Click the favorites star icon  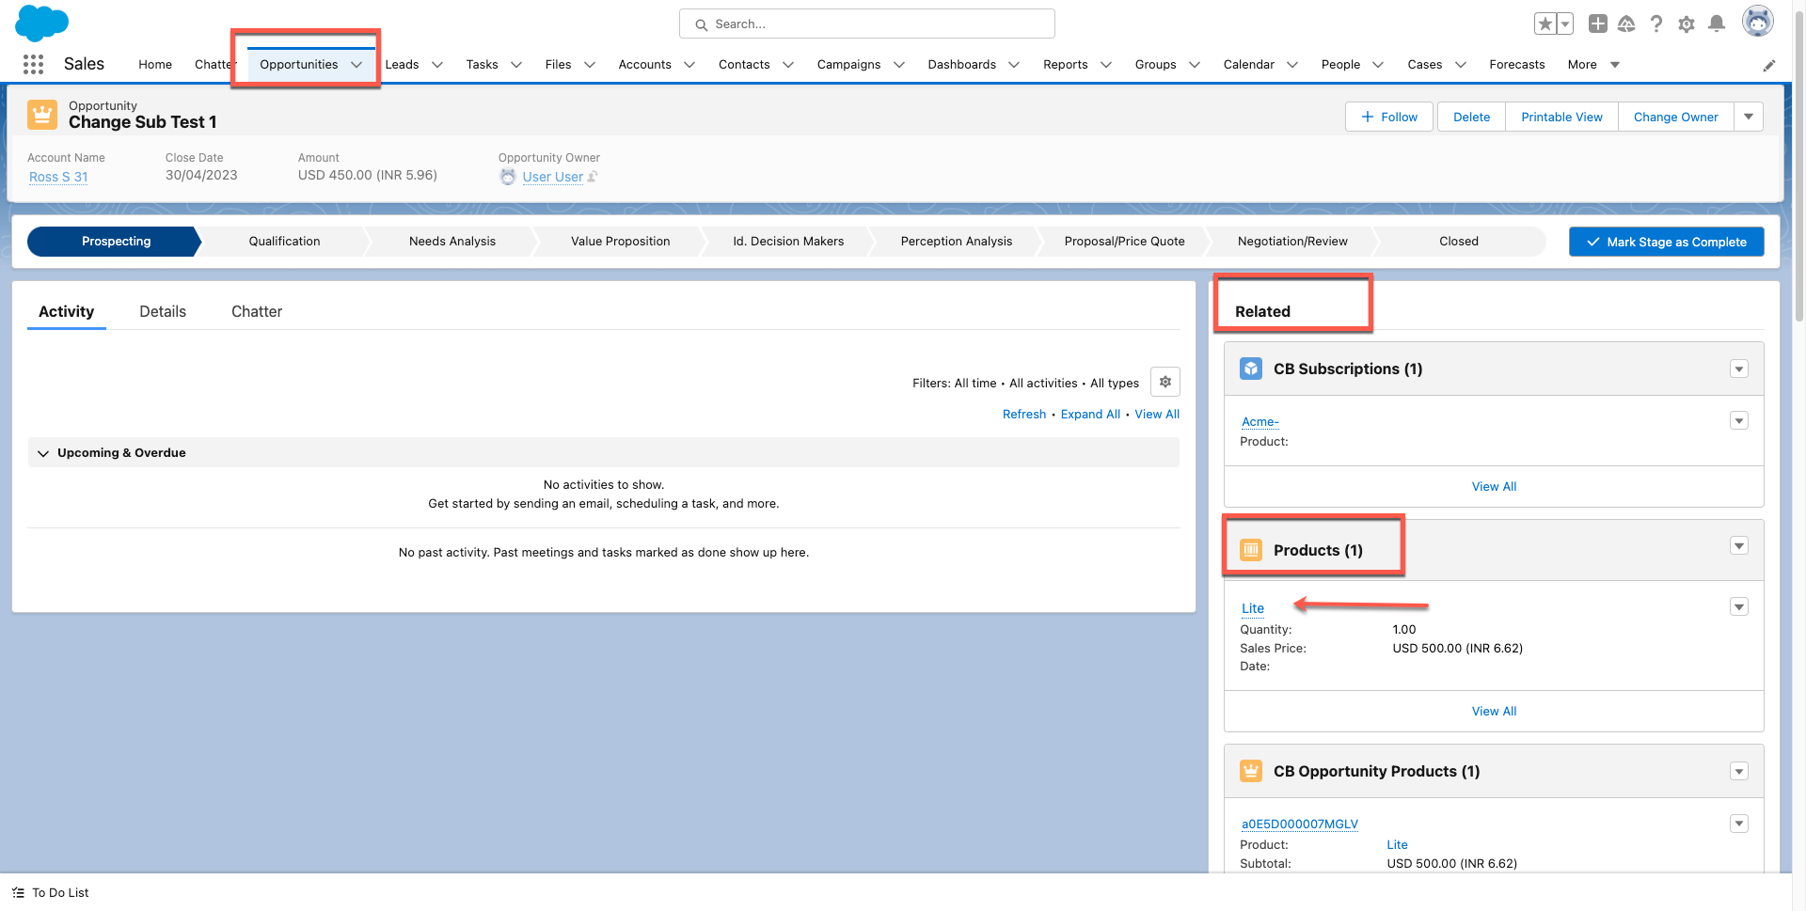pos(1545,24)
